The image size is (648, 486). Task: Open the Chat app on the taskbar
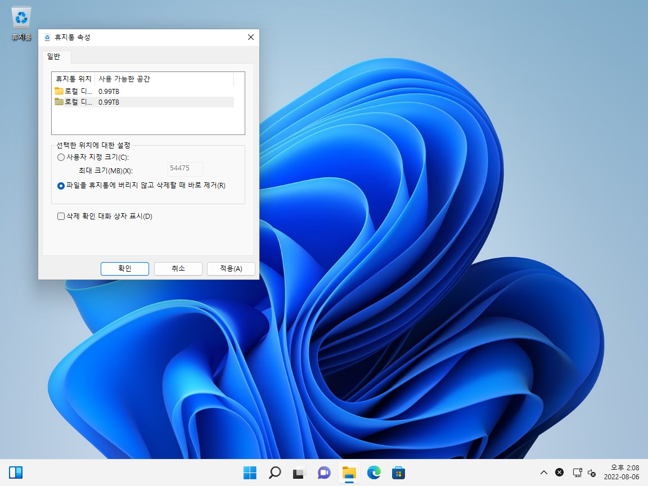click(x=324, y=472)
